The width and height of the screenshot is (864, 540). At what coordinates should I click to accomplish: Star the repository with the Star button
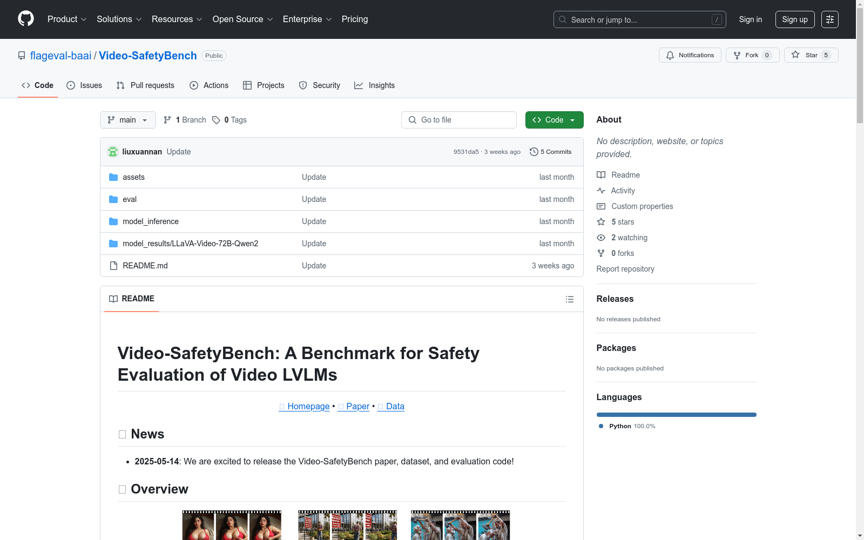point(811,55)
